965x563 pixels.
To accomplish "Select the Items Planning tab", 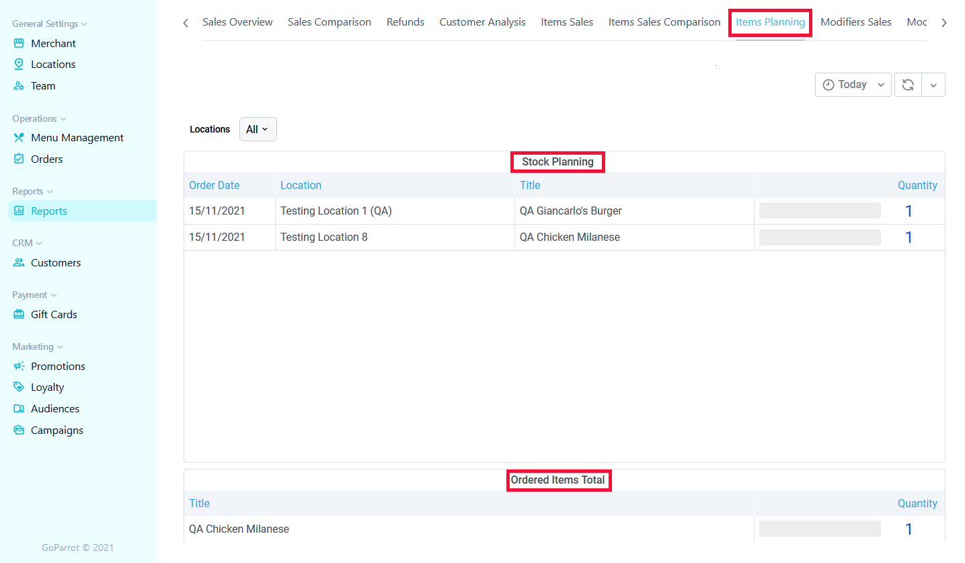I will (770, 22).
